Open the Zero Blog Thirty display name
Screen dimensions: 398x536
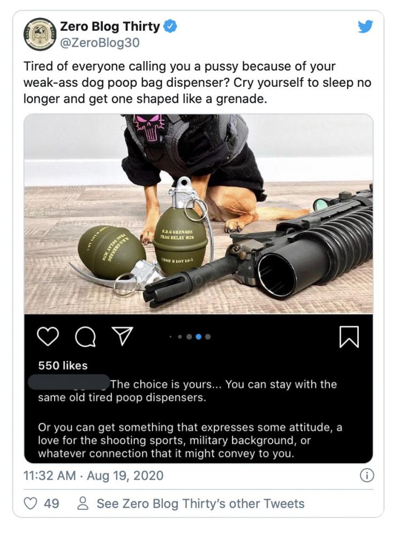pos(110,26)
